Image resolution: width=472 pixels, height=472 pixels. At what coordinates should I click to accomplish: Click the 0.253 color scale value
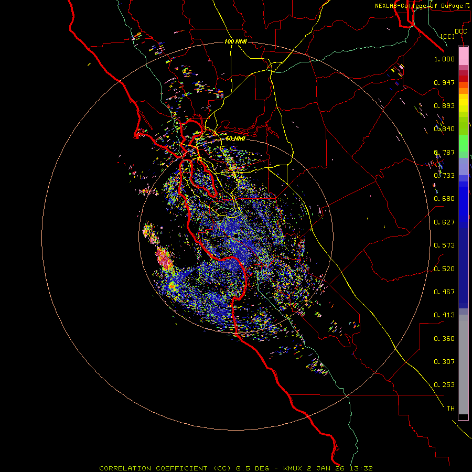pos(444,385)
